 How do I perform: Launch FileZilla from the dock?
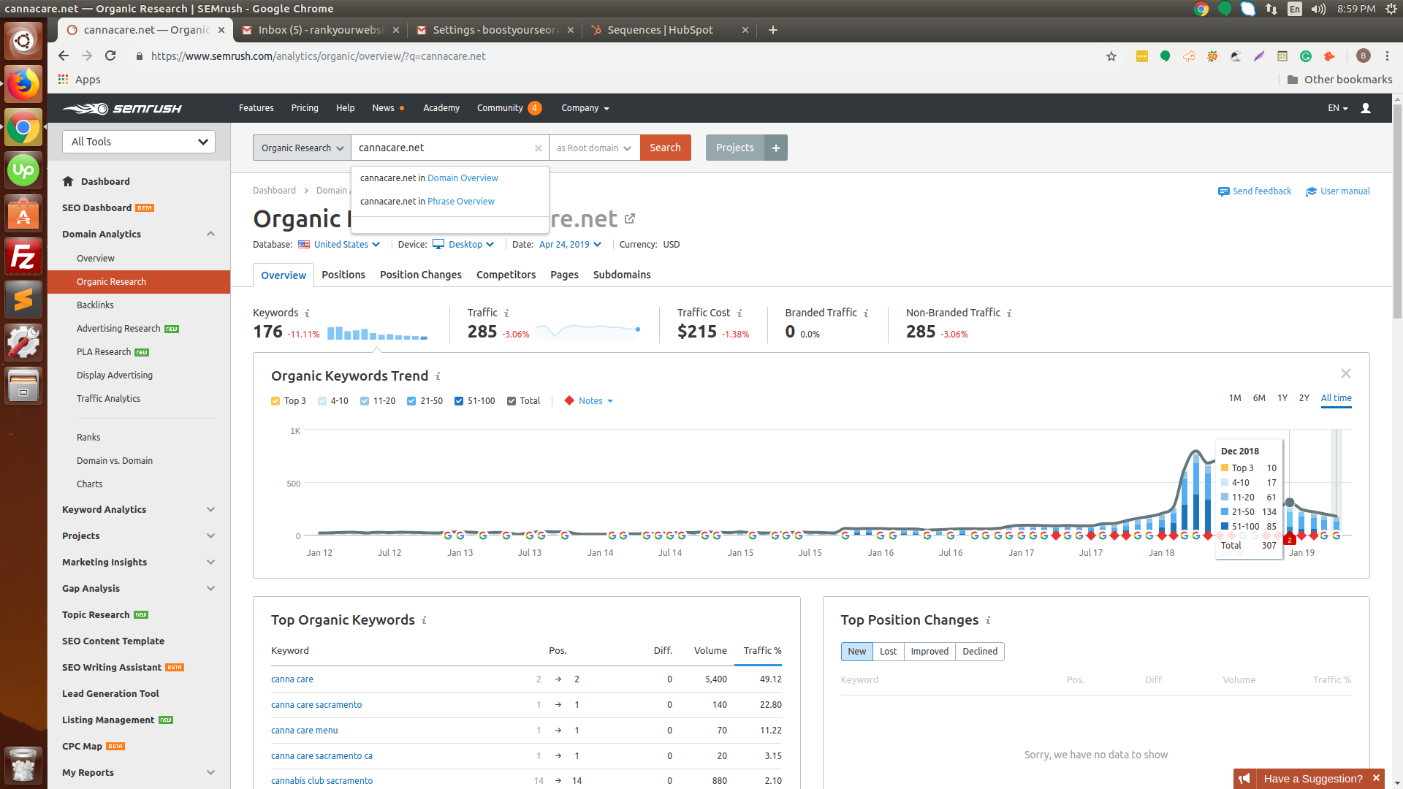tap(23, 256)
